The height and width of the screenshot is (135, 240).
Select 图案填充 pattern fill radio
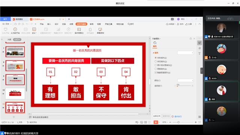pos(156,69)
